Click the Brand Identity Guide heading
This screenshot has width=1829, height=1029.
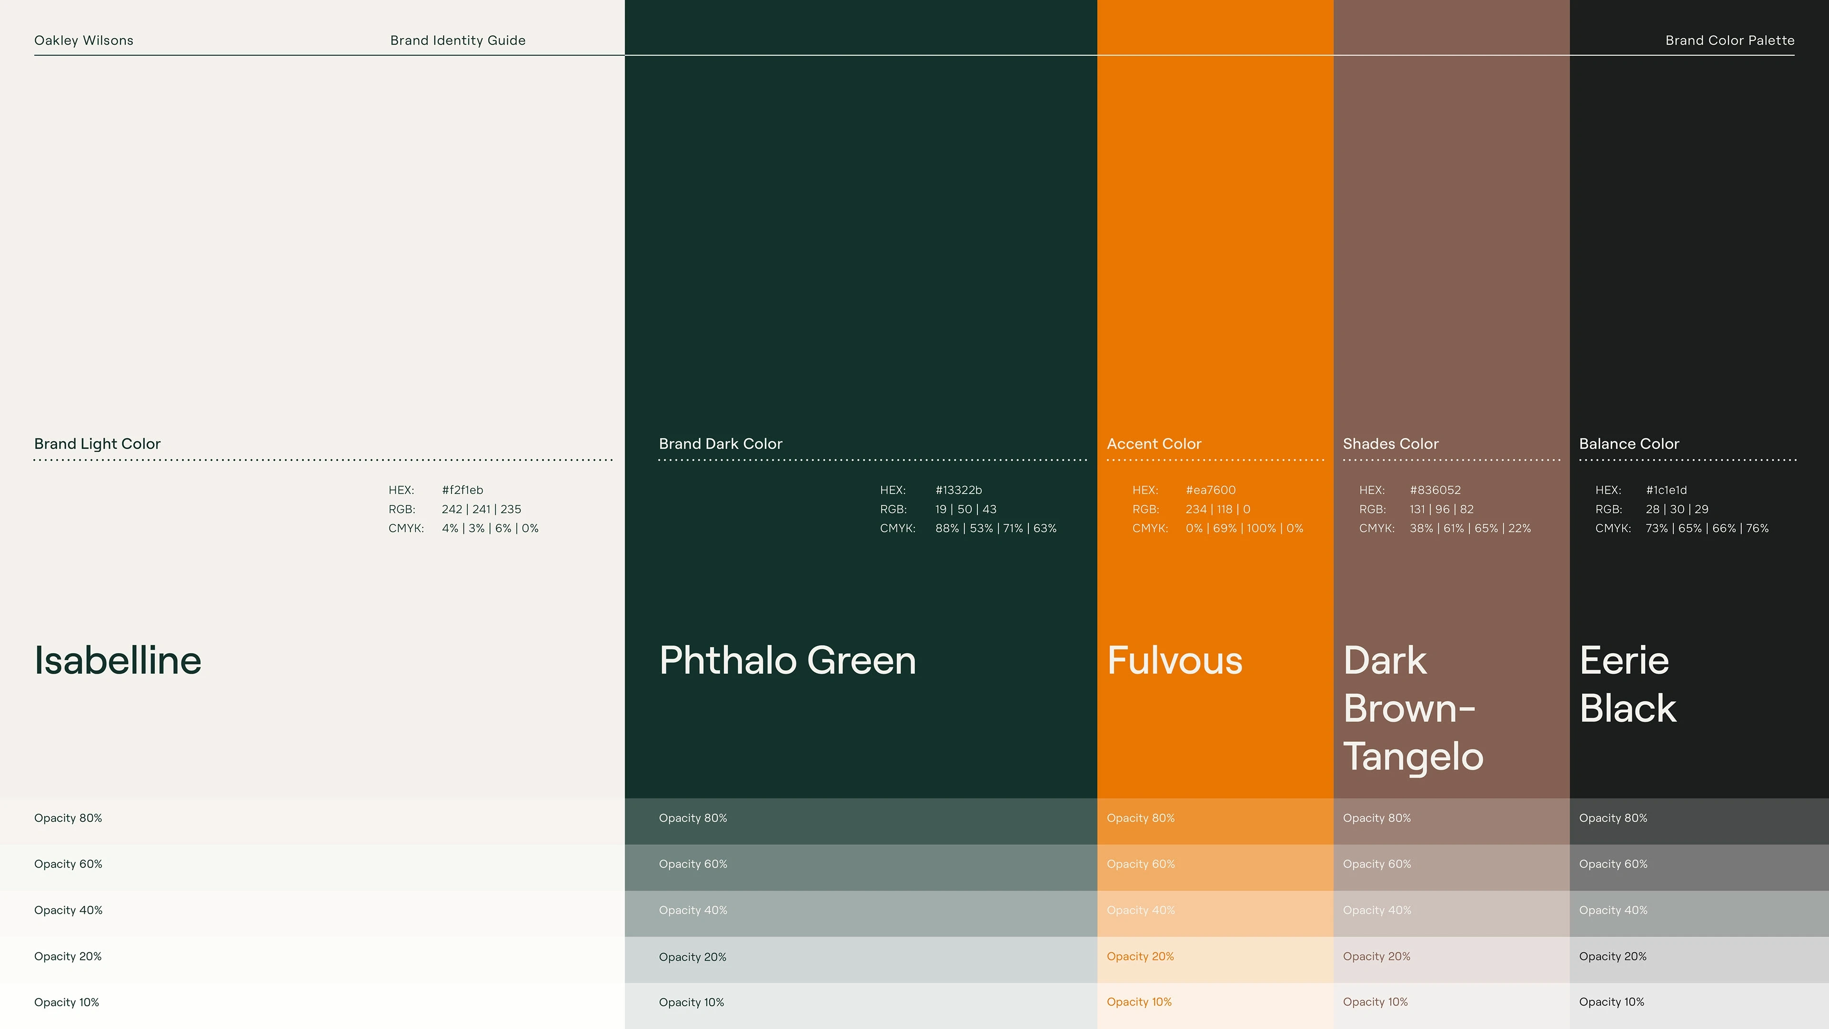coord(458,40)
